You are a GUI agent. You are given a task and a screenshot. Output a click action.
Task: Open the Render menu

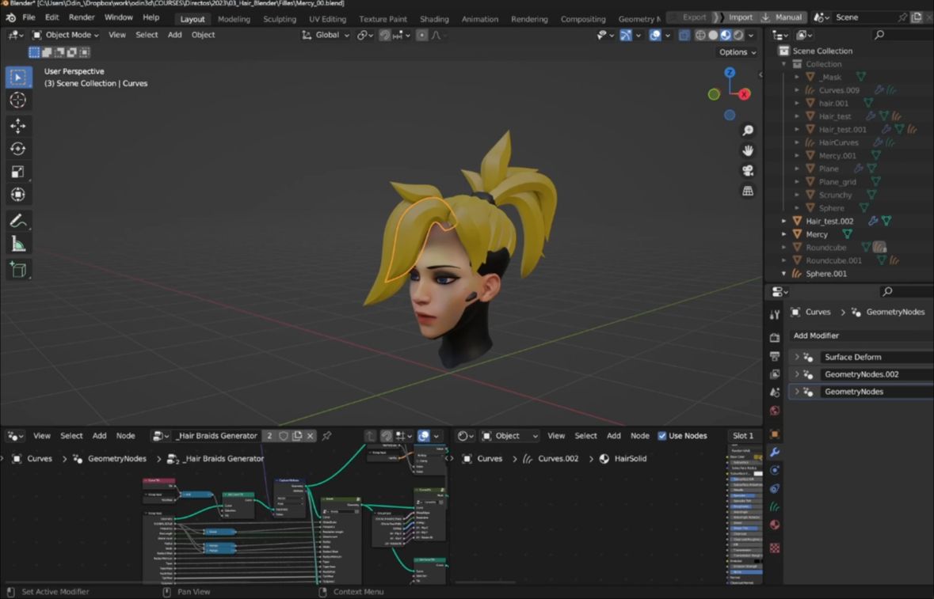82,18
